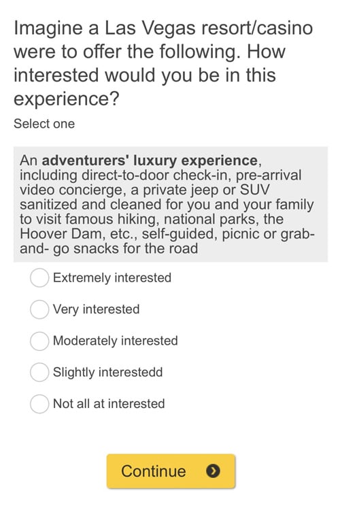Click 'interested would you be in this' heading line
340x510 pixels.
[x=145, y=75]
